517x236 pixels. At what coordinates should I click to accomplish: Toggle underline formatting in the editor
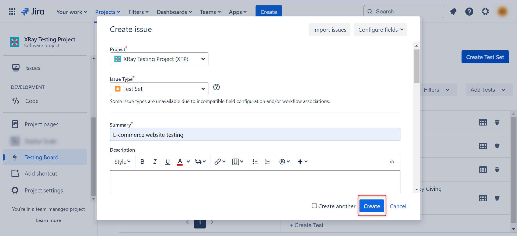167,162
